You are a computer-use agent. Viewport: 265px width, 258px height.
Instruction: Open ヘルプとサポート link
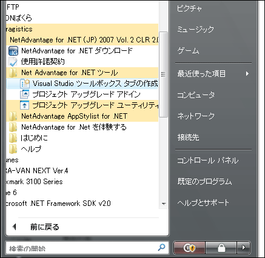coord(203,203)
